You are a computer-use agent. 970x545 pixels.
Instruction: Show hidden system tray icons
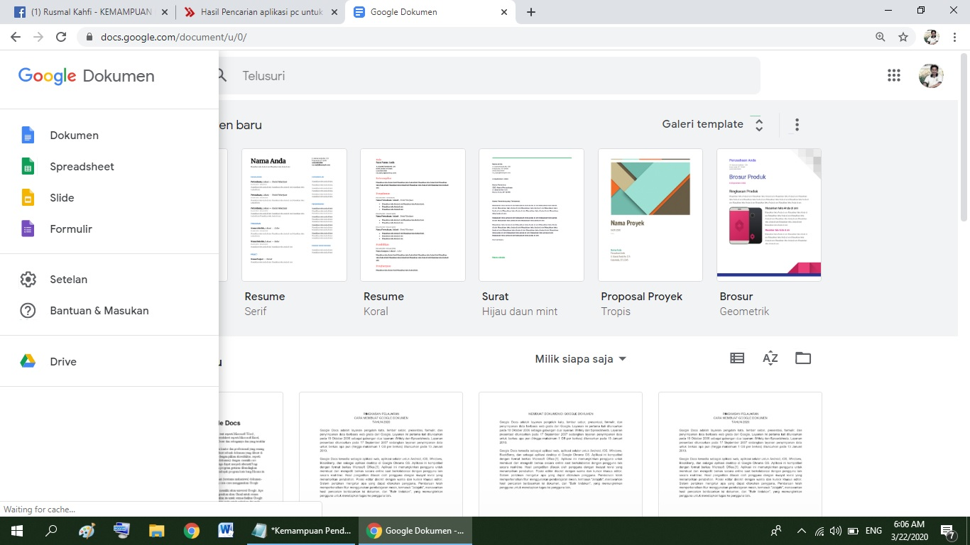(x=802, y=531)
